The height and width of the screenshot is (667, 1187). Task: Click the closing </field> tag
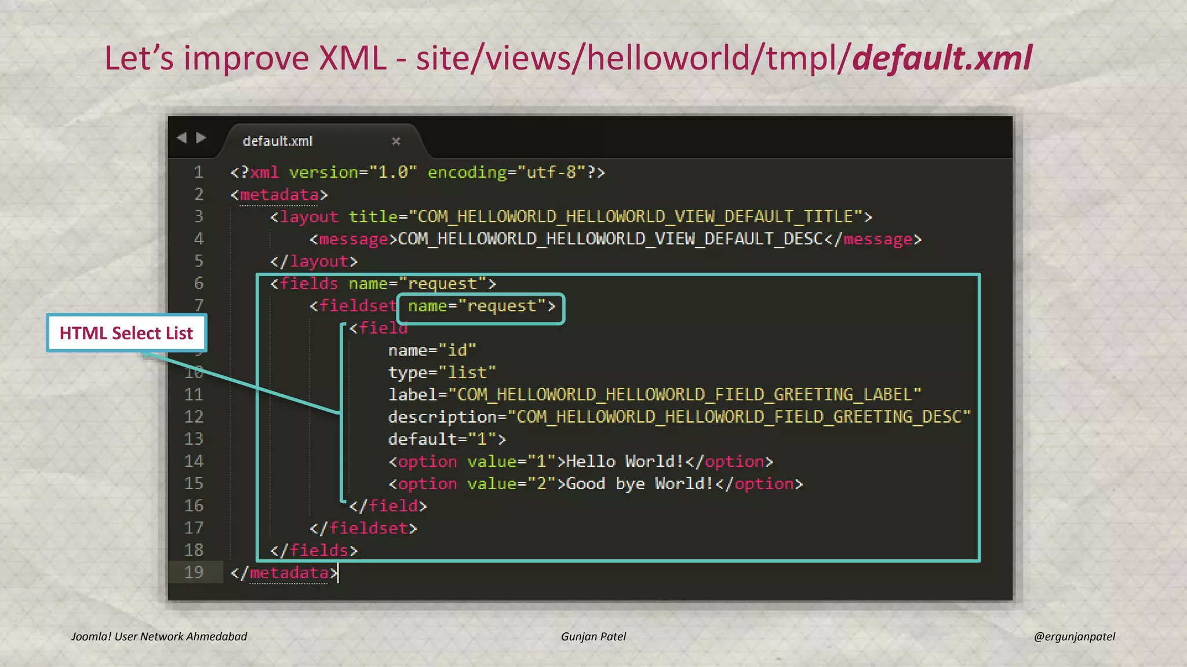click(388, 506)
